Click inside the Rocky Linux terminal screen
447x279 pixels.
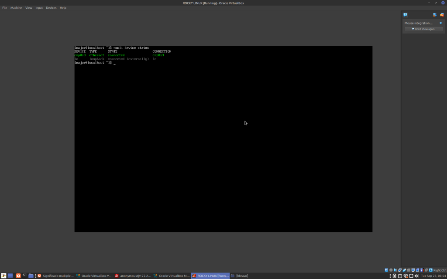223,139
